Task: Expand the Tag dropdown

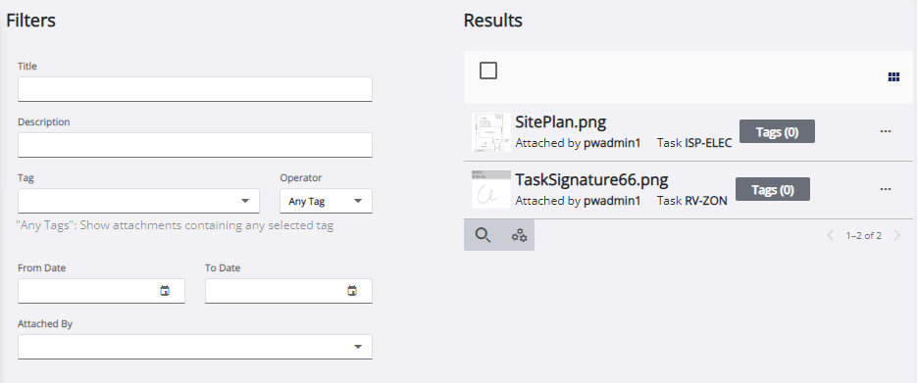Action: coord(138,201)
